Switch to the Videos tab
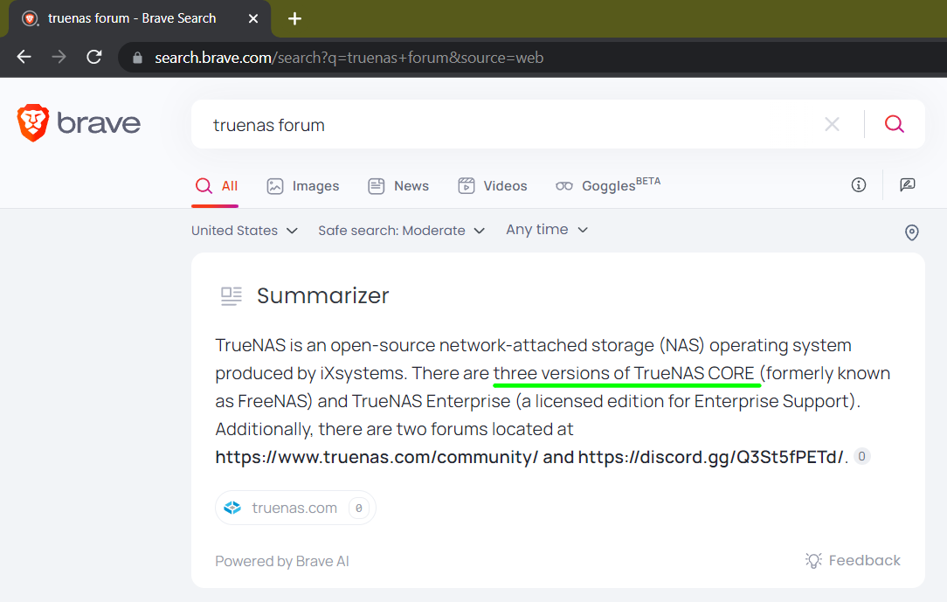Image resolution: width=947 pixels, height=602 pixels. pos(493,186)
